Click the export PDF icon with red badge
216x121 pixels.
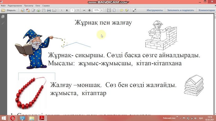[28, 10]
